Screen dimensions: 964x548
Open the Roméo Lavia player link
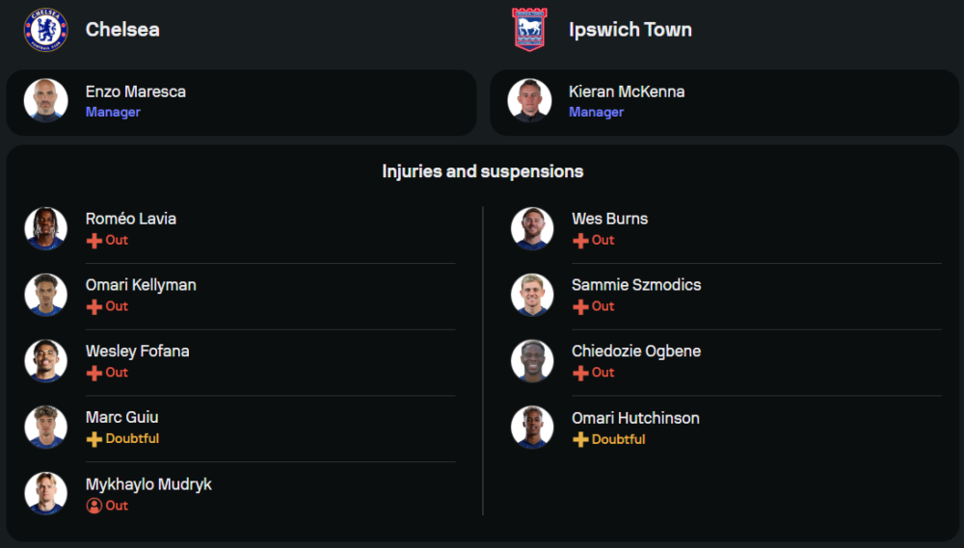130,219
